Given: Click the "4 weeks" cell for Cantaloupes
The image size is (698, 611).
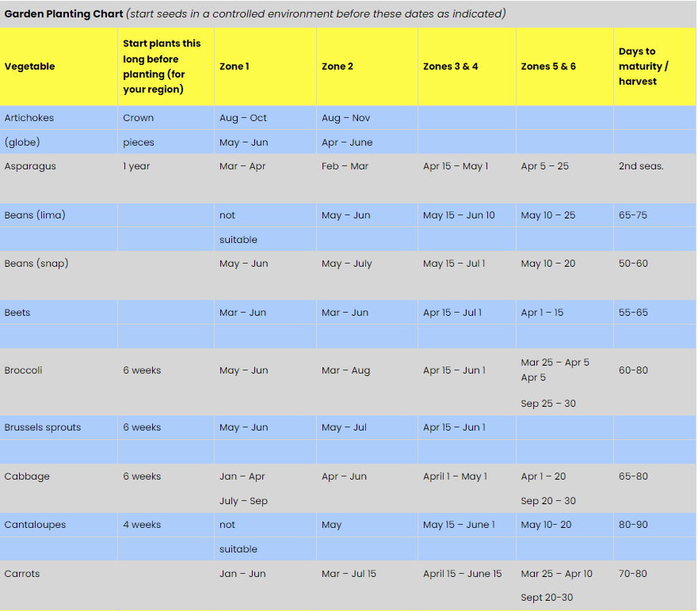Looking at the screenshot, I should click(x=142, y=525).
